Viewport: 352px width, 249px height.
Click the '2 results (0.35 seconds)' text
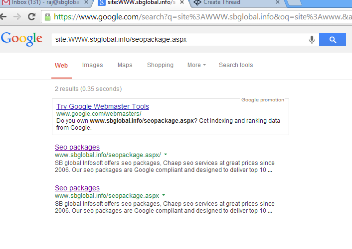88,89
